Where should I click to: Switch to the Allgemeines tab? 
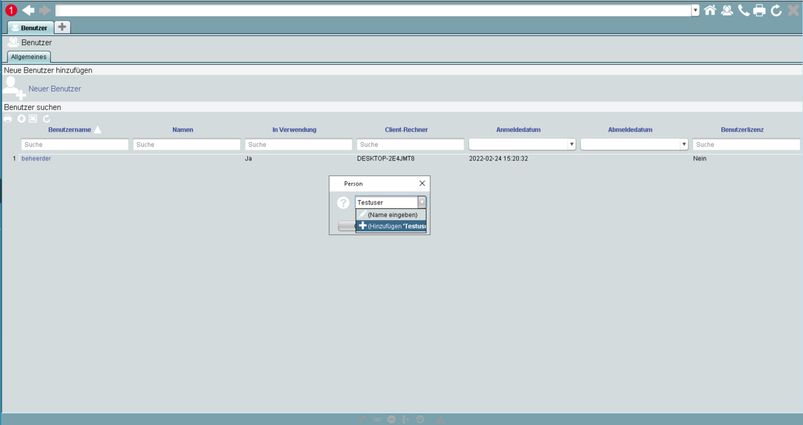[28, 56]
